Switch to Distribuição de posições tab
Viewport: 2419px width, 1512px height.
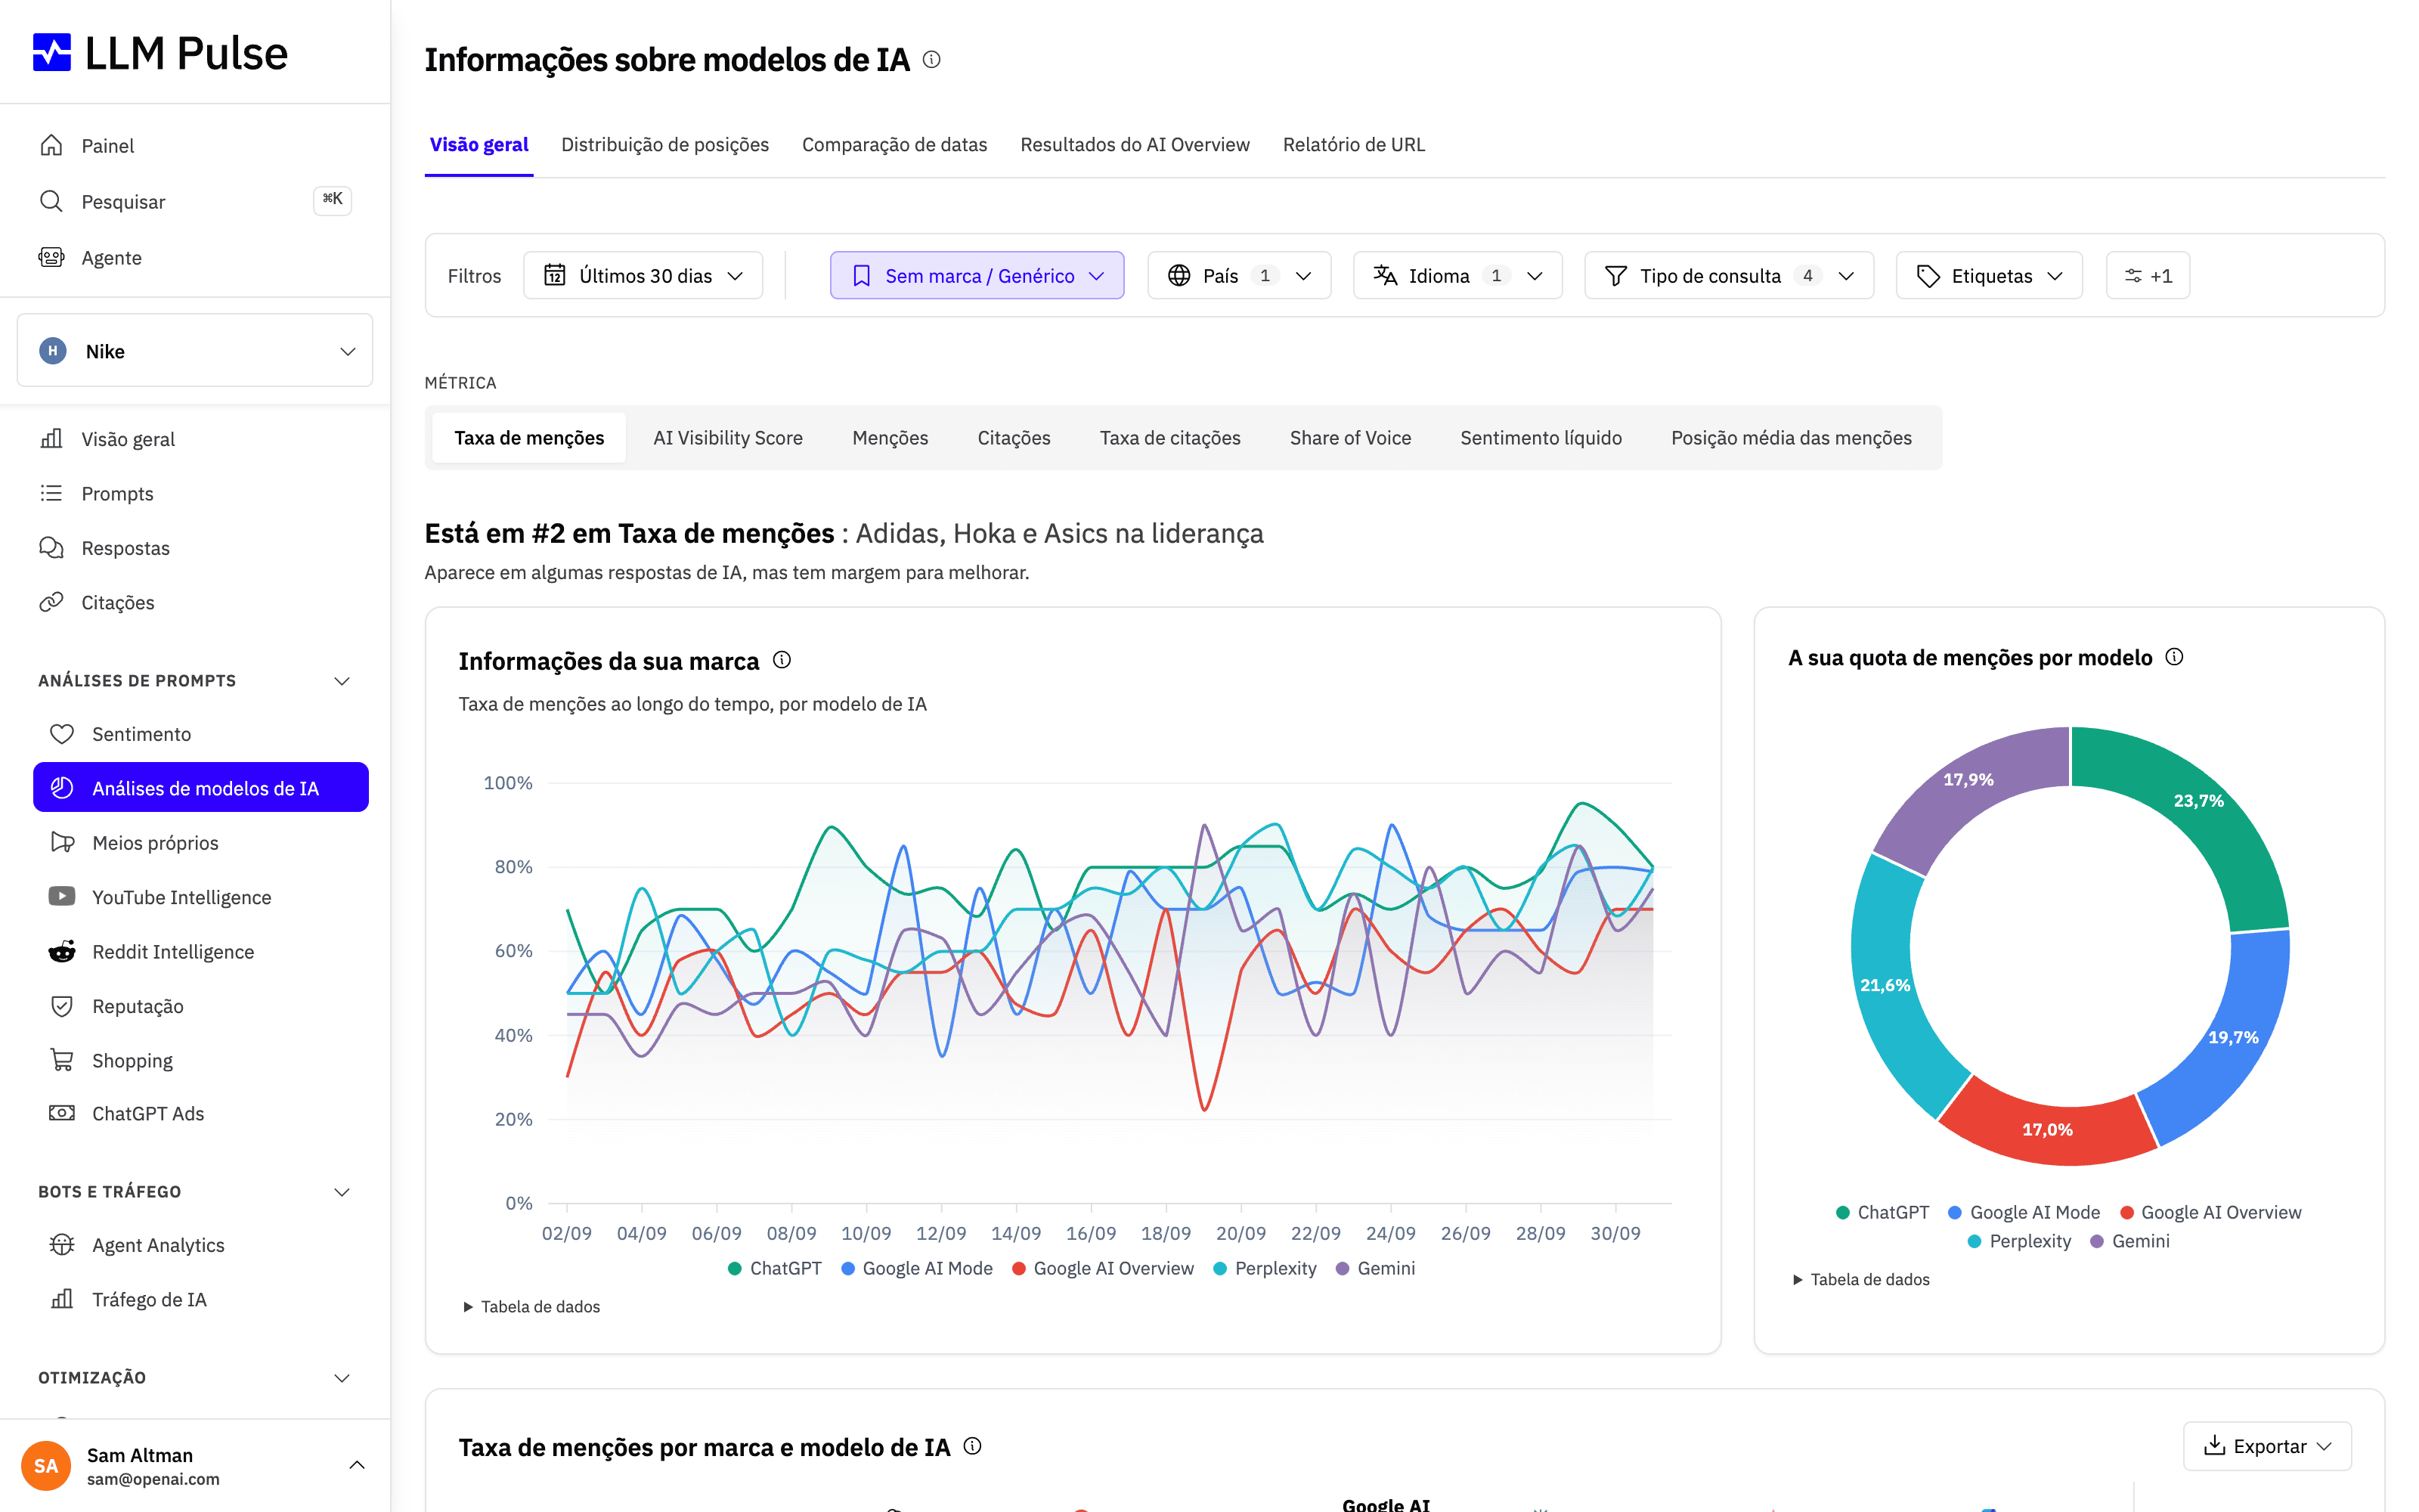[664, 144]
